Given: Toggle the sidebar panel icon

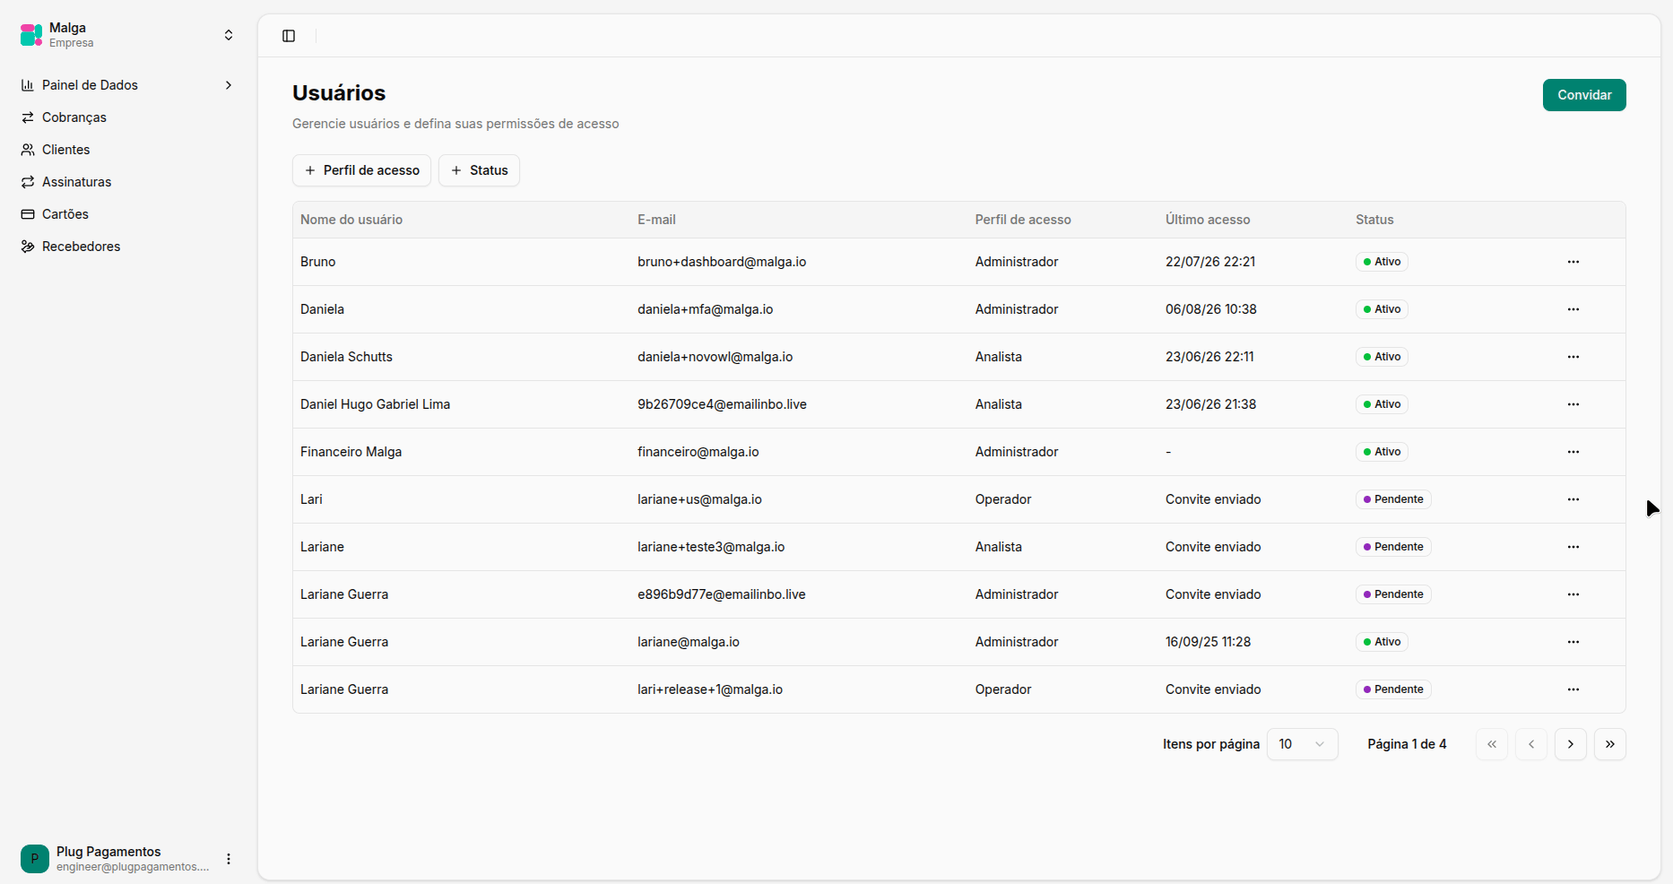Looking at the screenshot, I should (289, 36).
